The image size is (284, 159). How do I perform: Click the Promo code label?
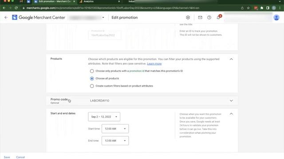[x=59, y=99]
